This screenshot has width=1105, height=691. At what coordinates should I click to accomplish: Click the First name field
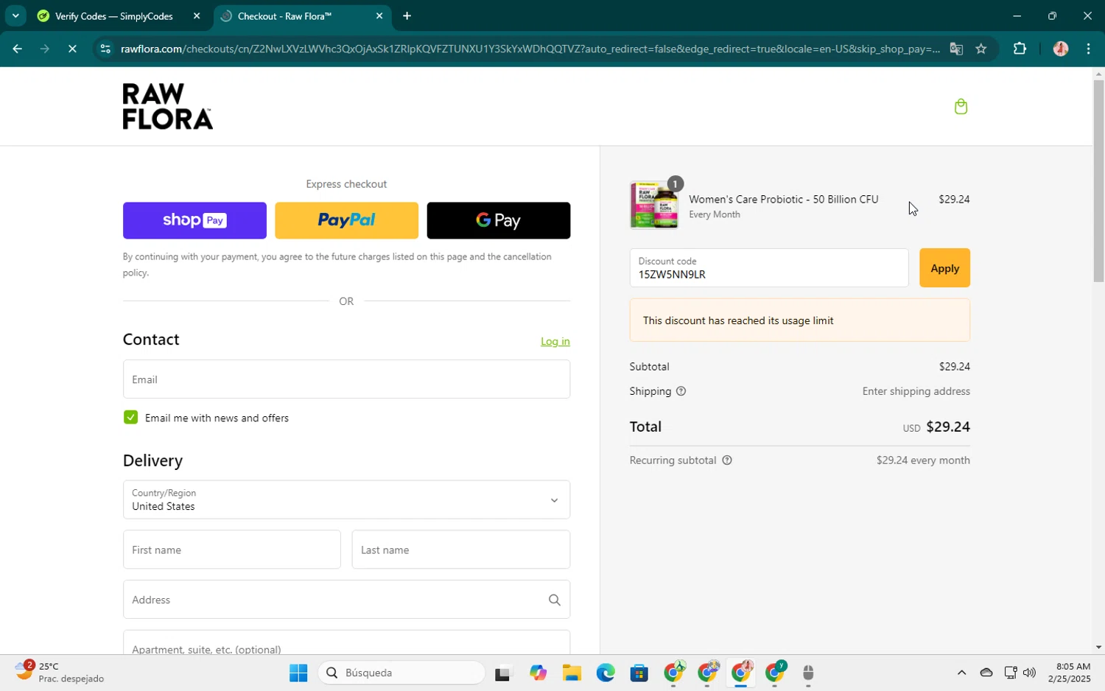click(232, 550)
